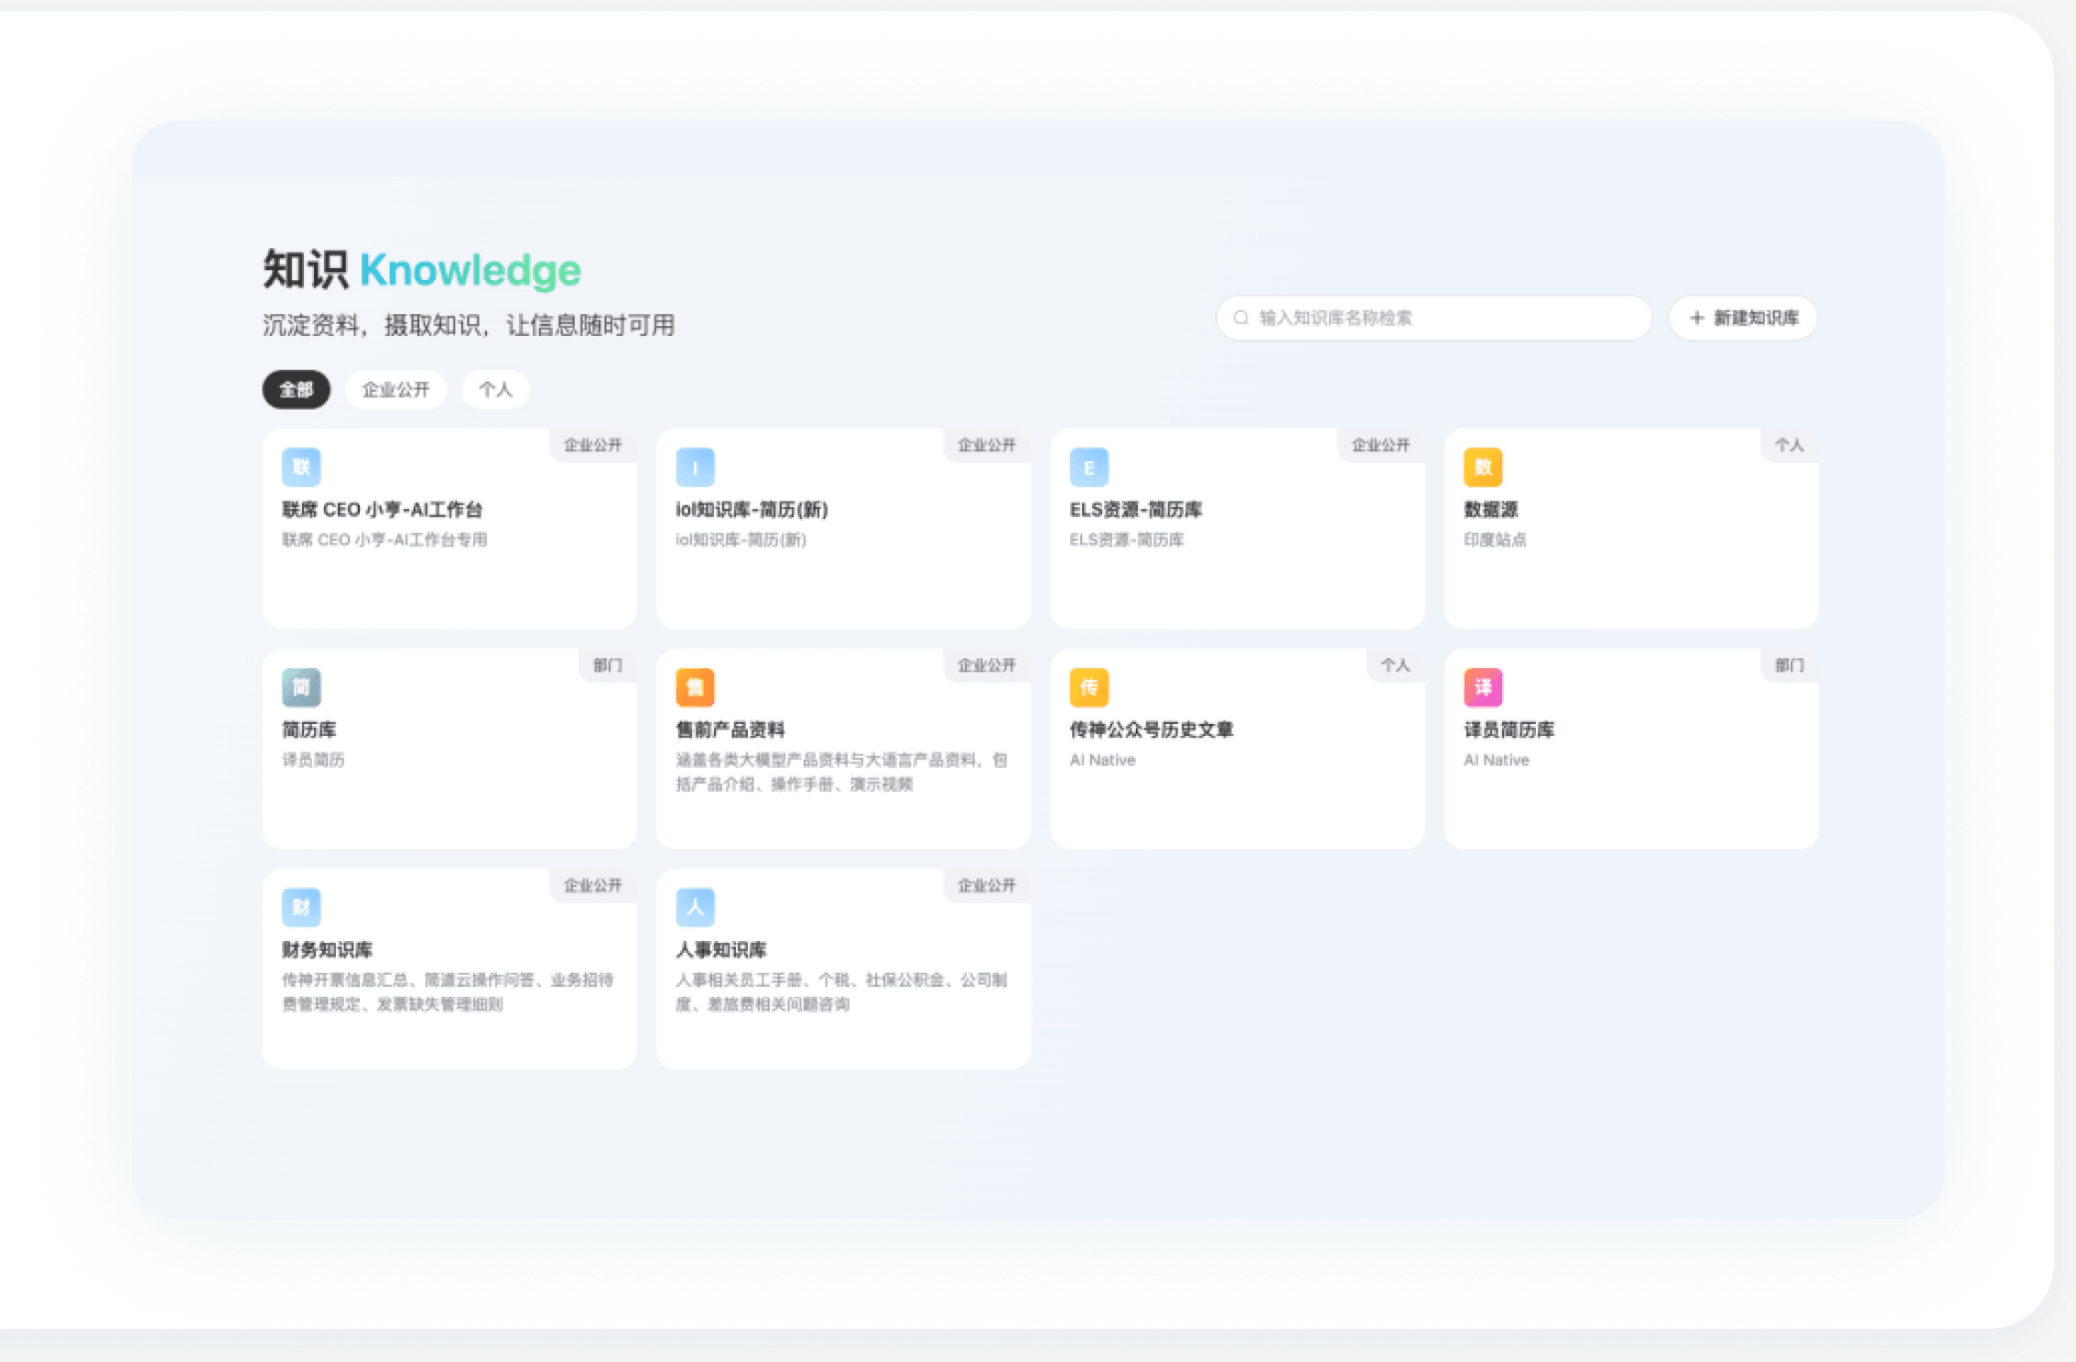Click the 传 icon of 传神公众号历史文章
The image size is (2076, 1362).
click(1089, 687)
